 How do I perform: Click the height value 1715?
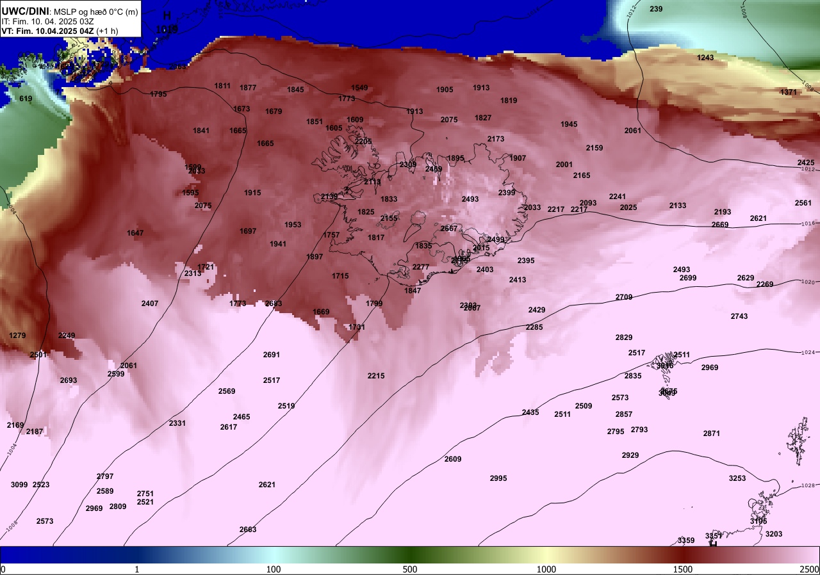point(340,276)
